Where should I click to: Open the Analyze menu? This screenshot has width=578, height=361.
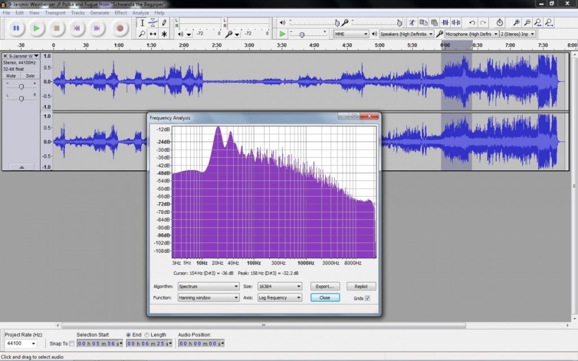141,12
